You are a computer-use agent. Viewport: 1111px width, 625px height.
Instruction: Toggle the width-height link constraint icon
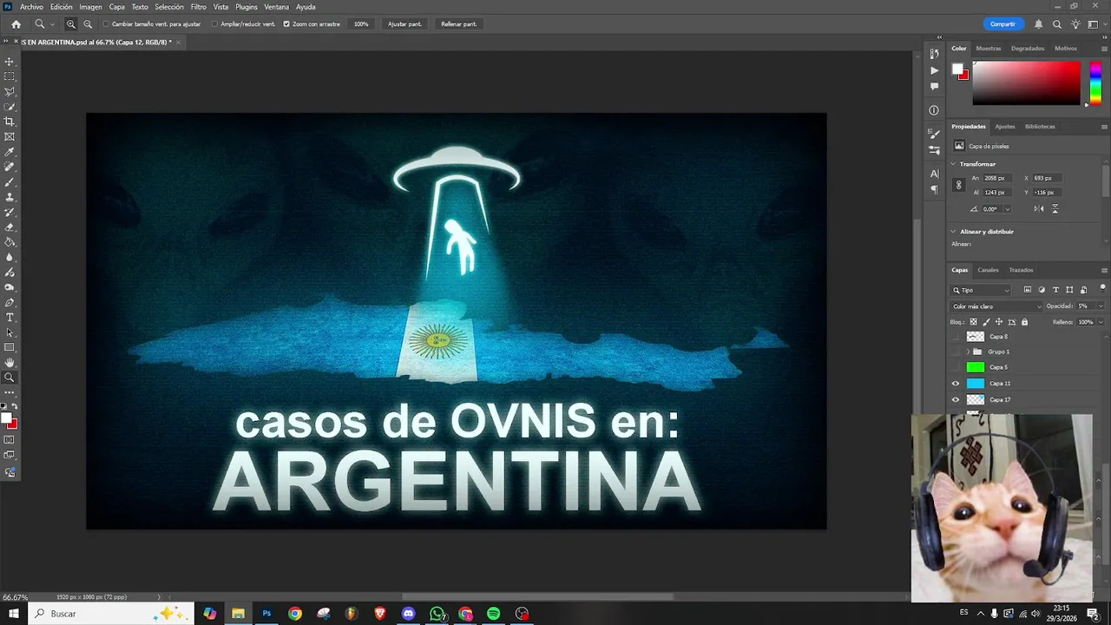point(958,185)
